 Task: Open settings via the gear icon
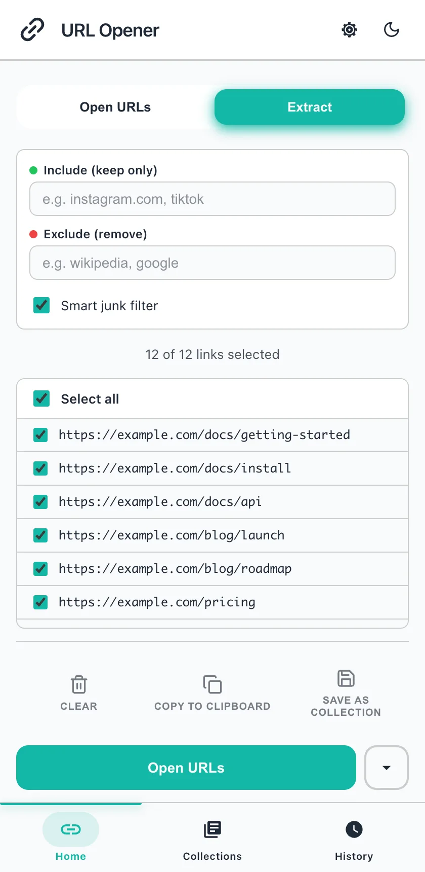pos(349,30)
